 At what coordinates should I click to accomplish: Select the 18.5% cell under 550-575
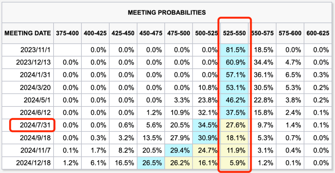click(x=263, y=50)
